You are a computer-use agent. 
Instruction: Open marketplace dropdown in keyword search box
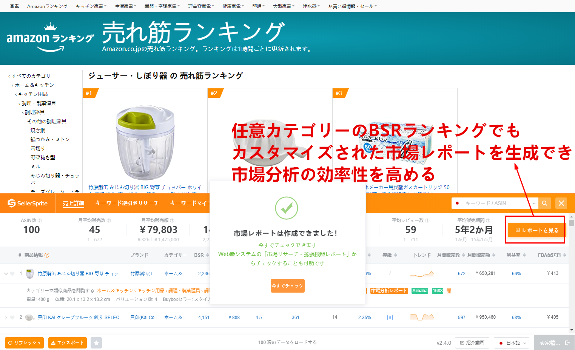[x=534, y=203]
